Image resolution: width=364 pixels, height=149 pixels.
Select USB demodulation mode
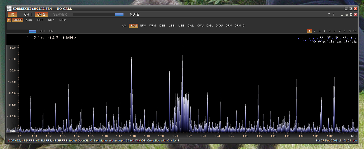(x=181, y=26)
